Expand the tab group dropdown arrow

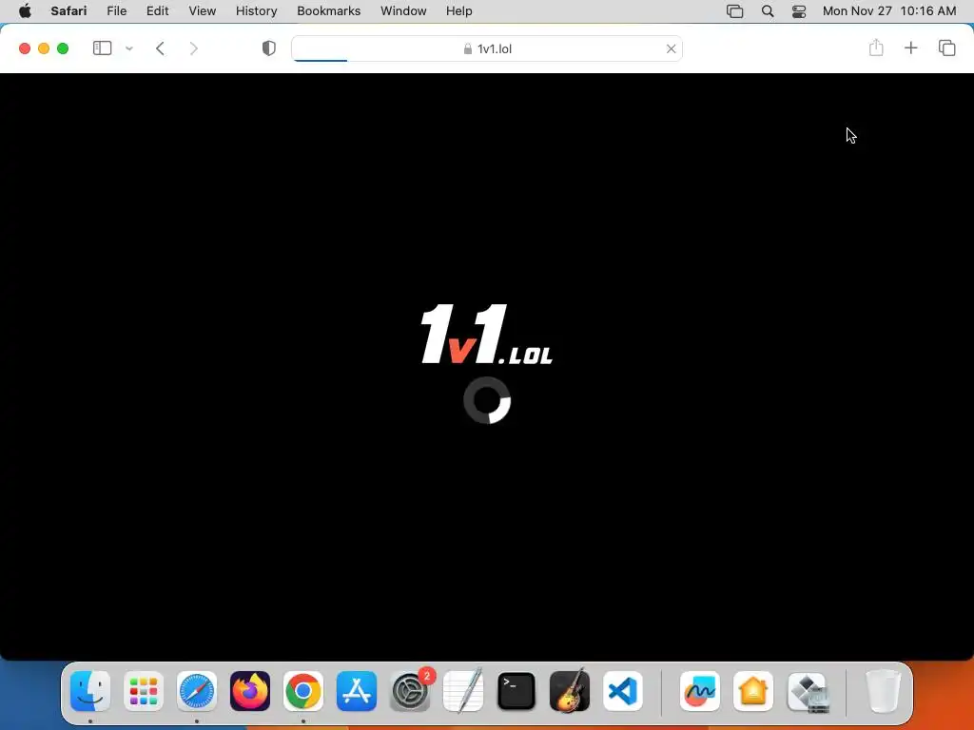pos(129,48)
